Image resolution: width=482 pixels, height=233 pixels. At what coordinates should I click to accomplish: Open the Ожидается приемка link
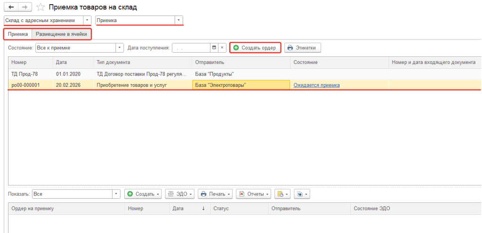pyautogui.click(x=316, y=85)
